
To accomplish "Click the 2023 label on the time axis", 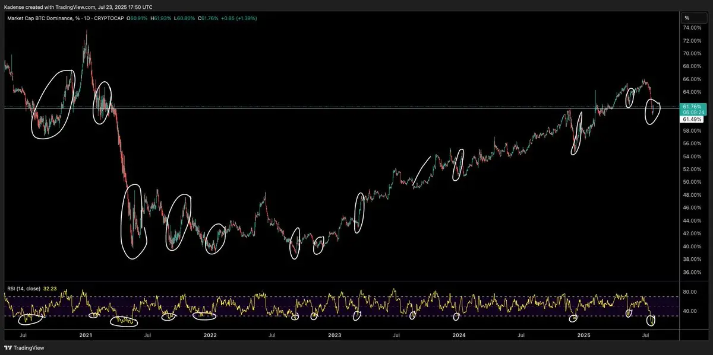I will (335, 335).
